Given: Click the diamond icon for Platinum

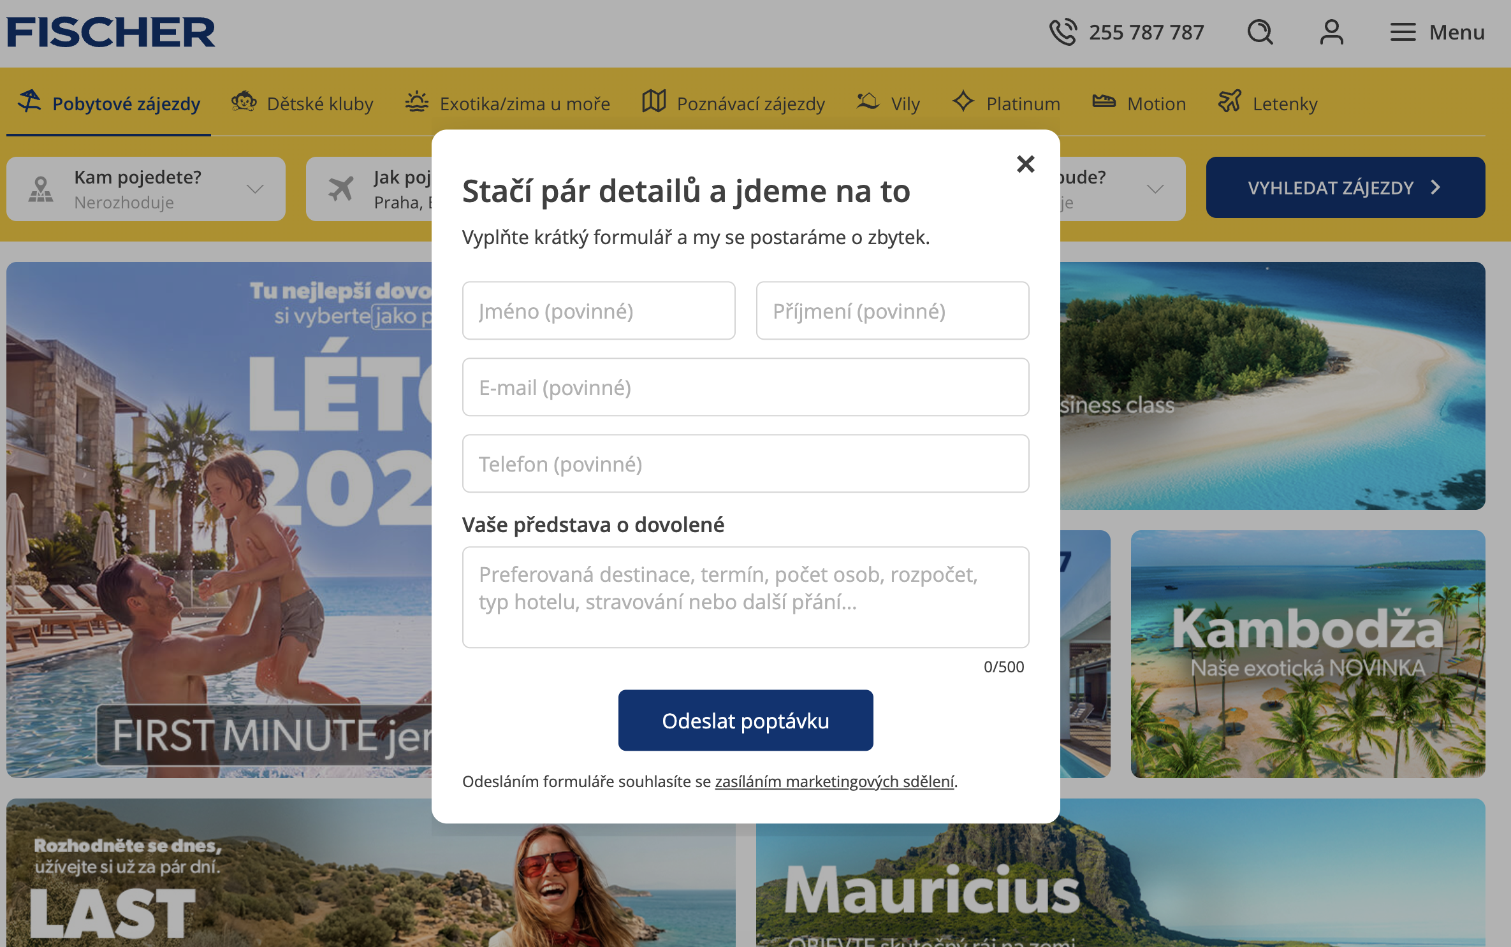Looking at the screenshot, I should [x=963, y=101].
